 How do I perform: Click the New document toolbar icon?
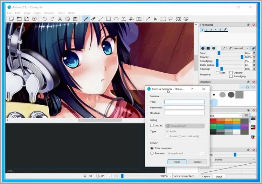click(x=11, y=19)
